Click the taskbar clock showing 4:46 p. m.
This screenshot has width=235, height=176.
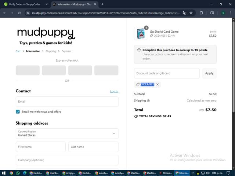tap(217, 173)
